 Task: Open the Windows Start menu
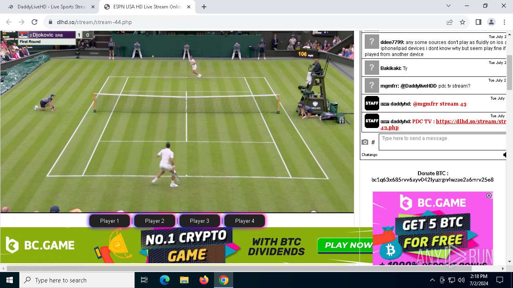tap(10, 280)
